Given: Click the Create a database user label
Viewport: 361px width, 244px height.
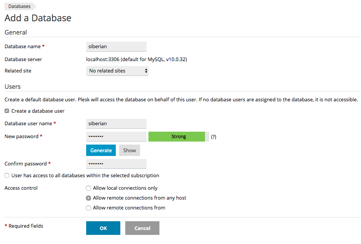Looking at the screenshot, I should point(38,111).
